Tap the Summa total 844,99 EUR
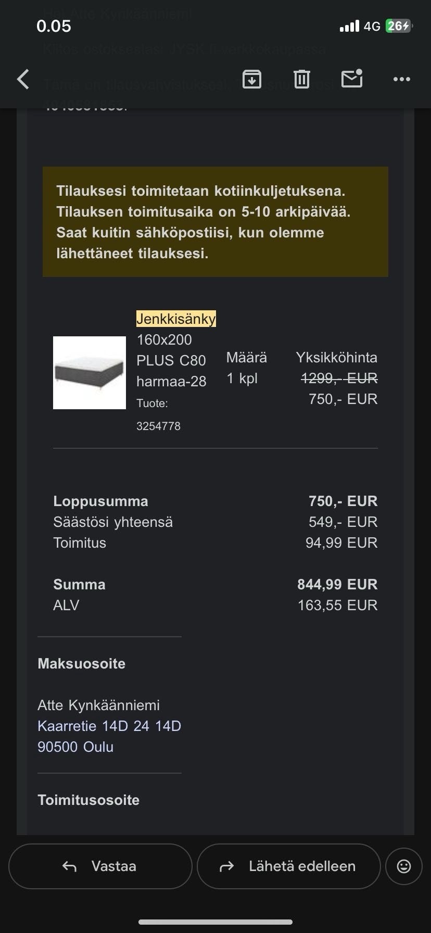431x933 pixels. coord(337,584)
